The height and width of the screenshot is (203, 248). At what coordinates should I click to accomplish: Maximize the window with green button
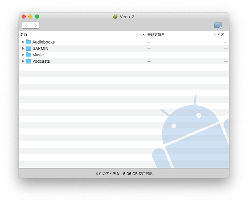coord(37,17)
